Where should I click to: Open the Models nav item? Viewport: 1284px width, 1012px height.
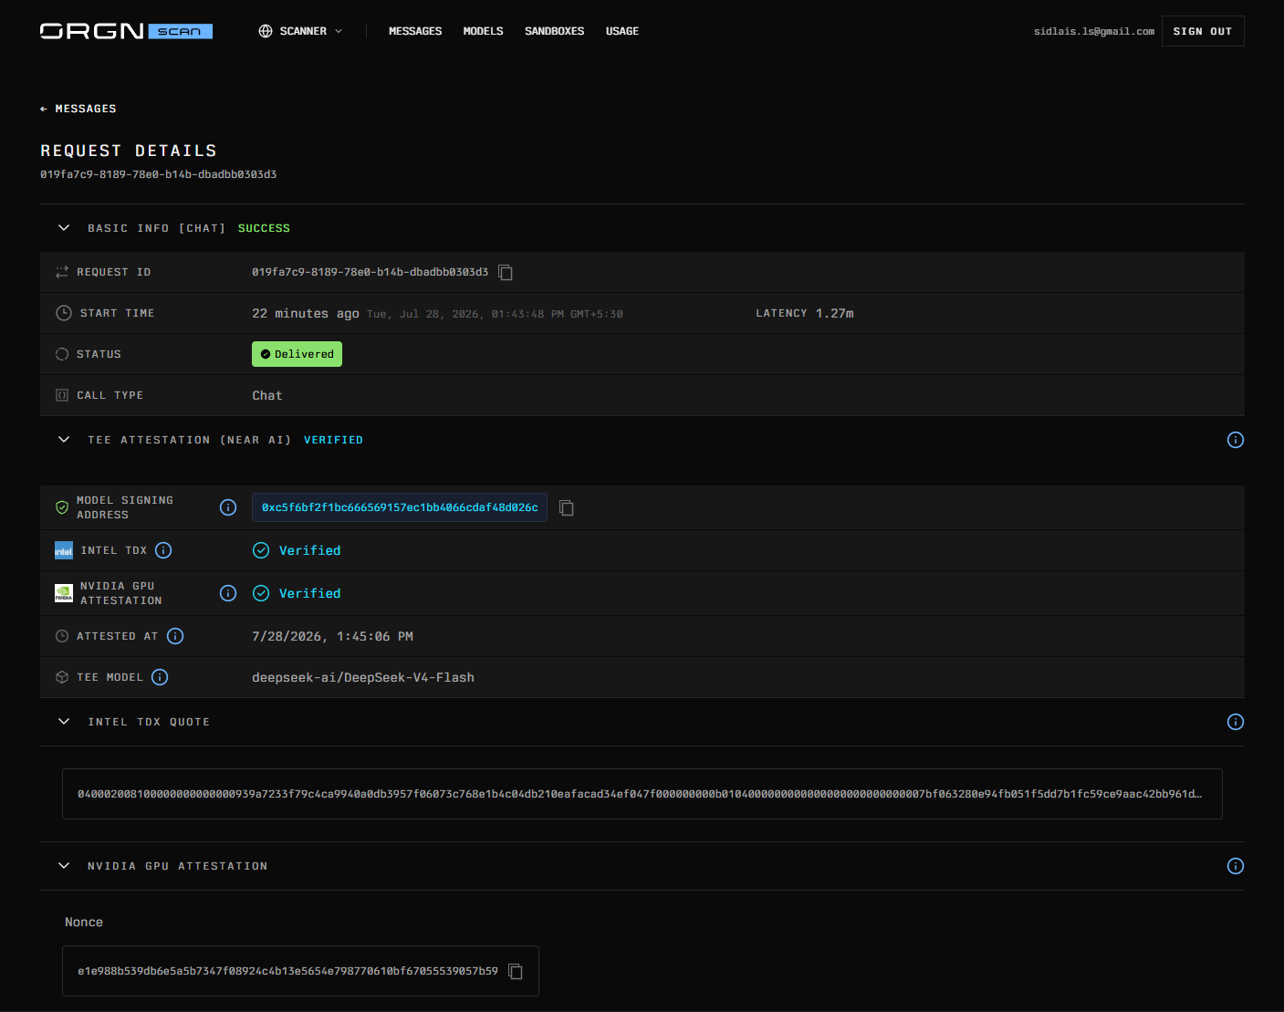coord(483,31)
